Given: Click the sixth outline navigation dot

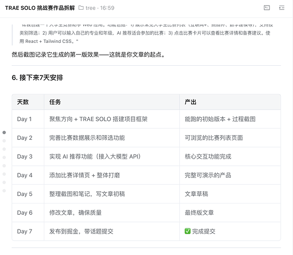Looking at the screenshot, I should pos(4,174).
